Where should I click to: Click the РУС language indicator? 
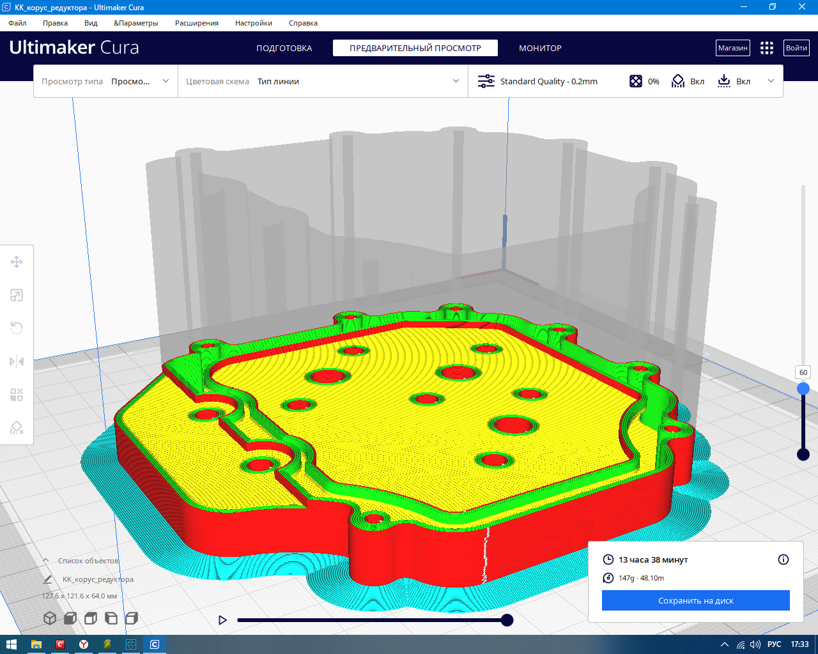coord(775,644)
